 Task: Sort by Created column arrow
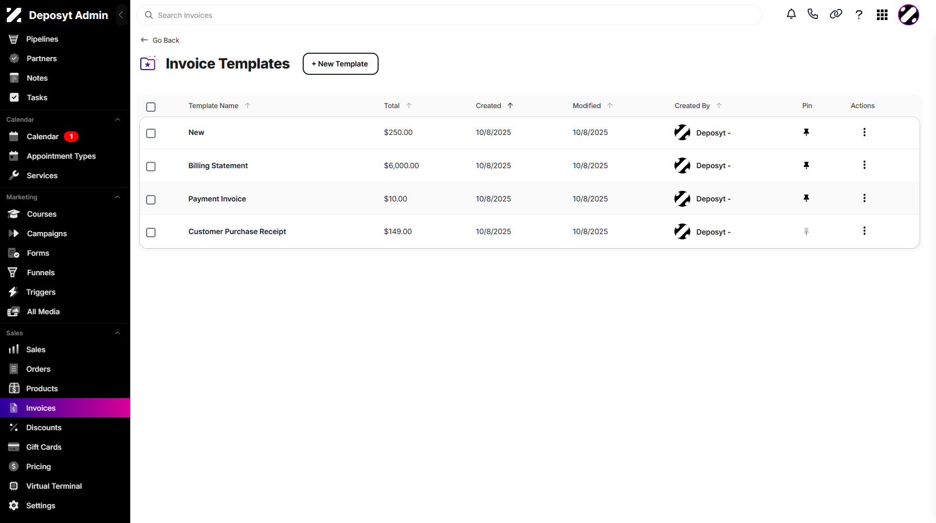click(x=510, y=105)
